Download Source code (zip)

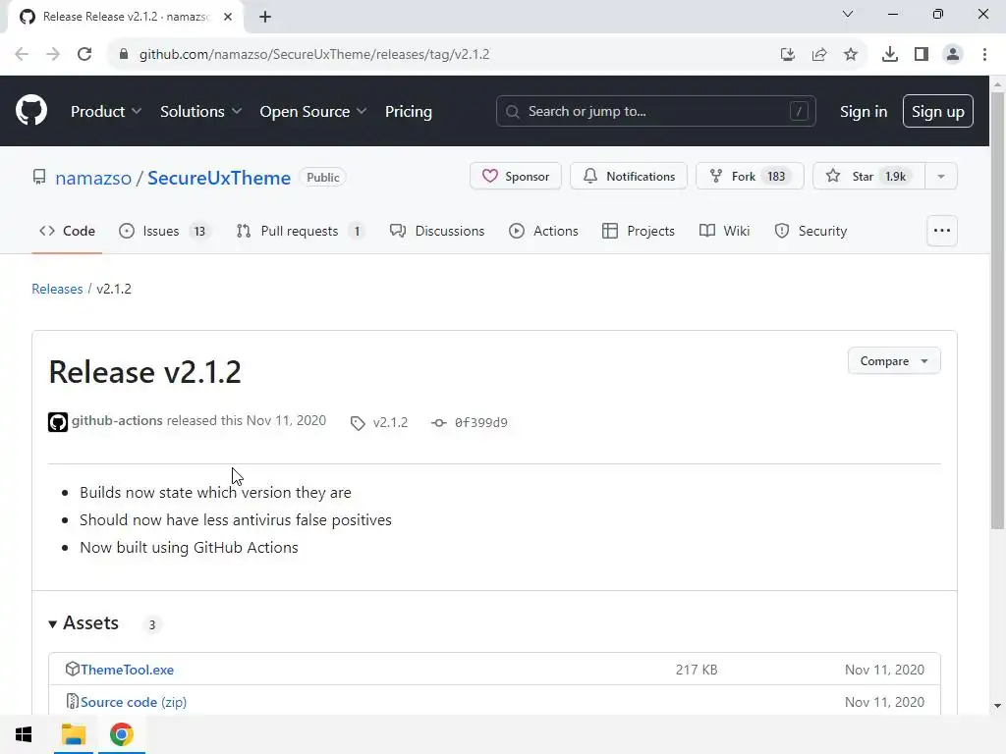coord(134,702)
